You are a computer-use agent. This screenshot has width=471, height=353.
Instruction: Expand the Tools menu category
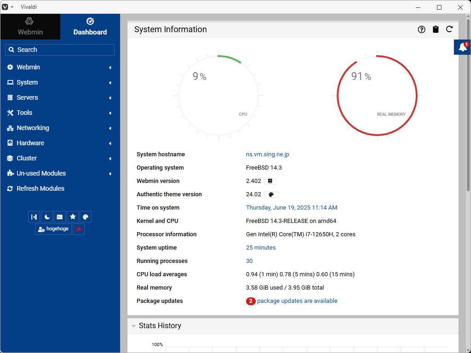[60, 113]
